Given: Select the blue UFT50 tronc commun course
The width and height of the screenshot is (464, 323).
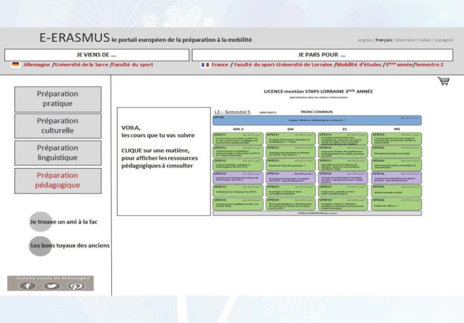Looking at the screenshot, I should click(317, 121).
